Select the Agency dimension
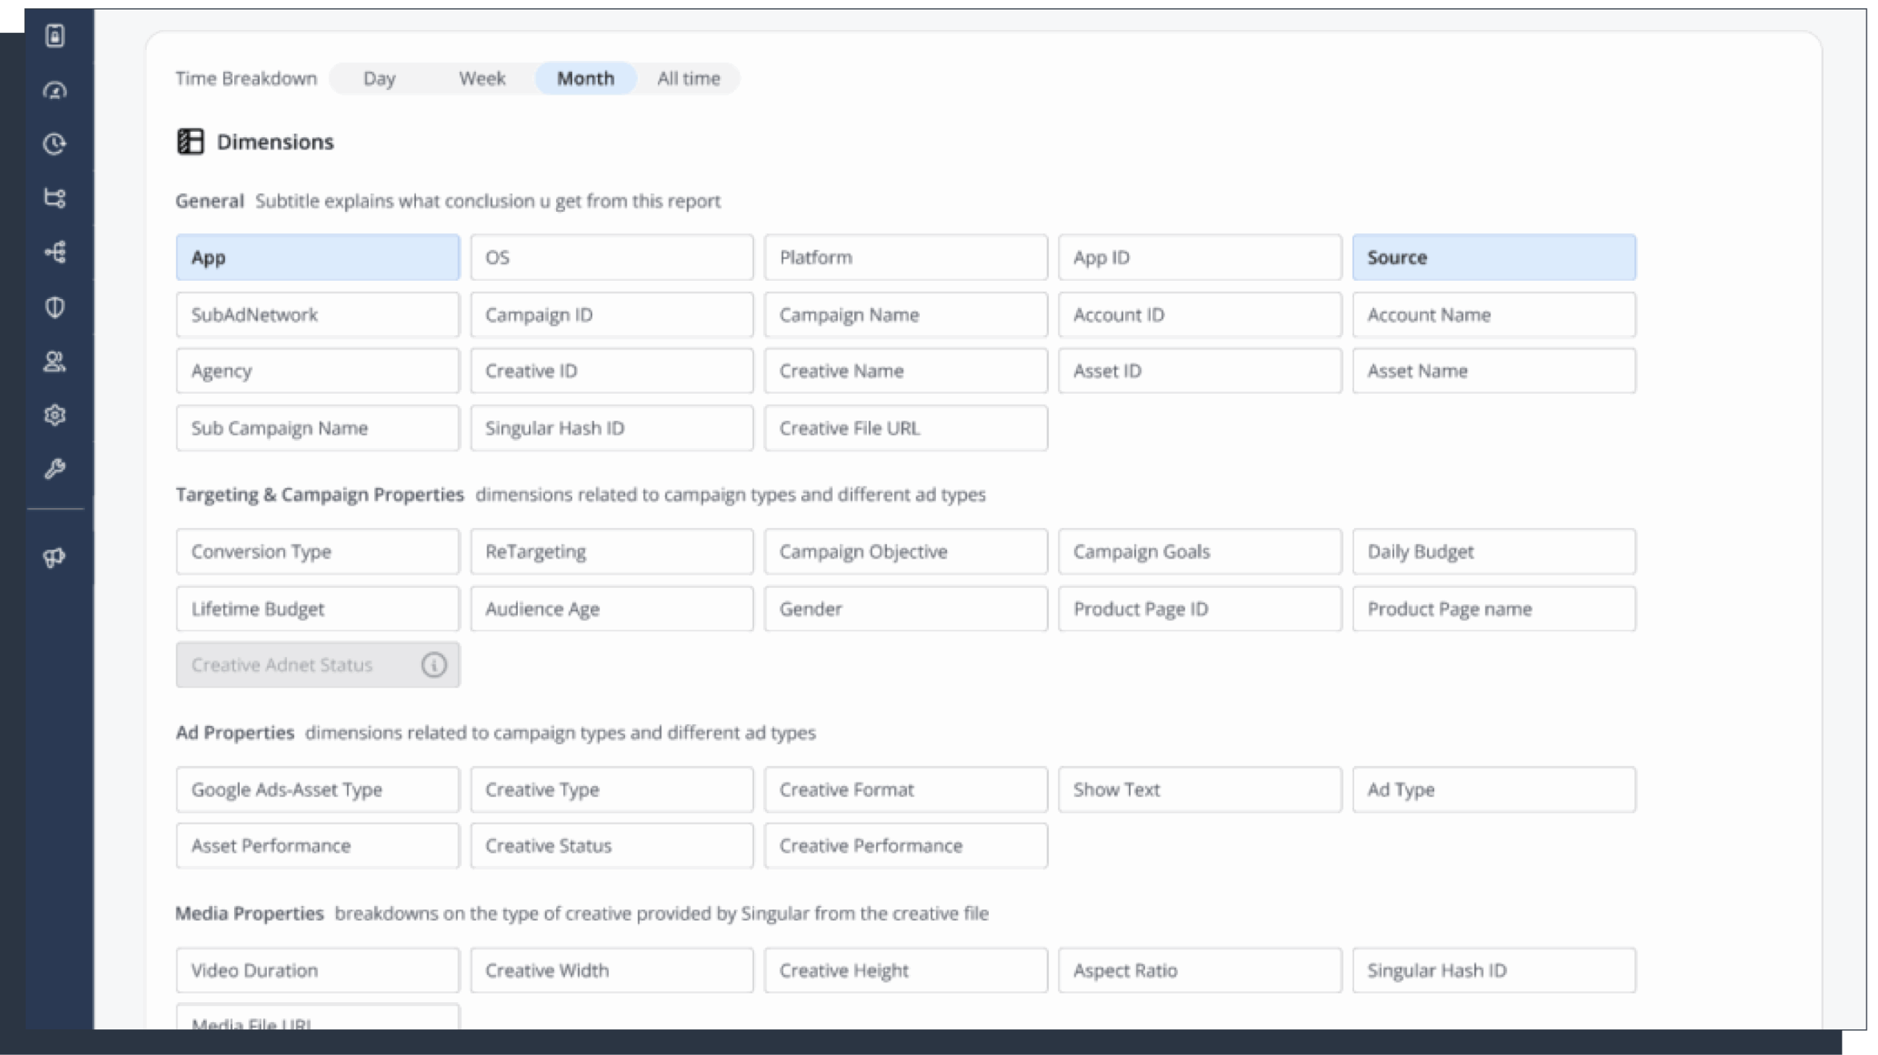Viewport: 1878px width, 1055px height. tap(318, 371)
